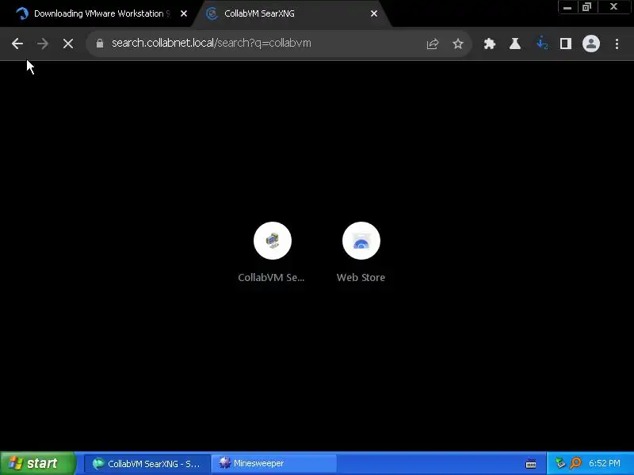634x475 pixels.
Task: Share this page using the share icon
Action: coord(432,44)
